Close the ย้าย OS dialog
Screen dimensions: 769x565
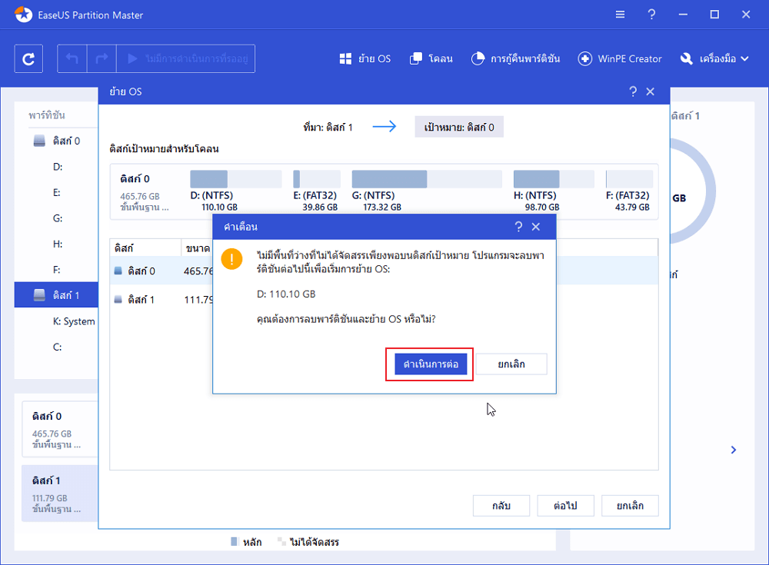[x=651, y=91]
